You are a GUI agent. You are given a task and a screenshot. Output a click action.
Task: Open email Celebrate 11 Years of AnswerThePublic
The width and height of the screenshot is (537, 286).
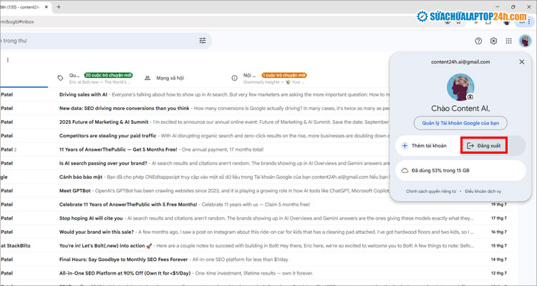tap(255, 204)
